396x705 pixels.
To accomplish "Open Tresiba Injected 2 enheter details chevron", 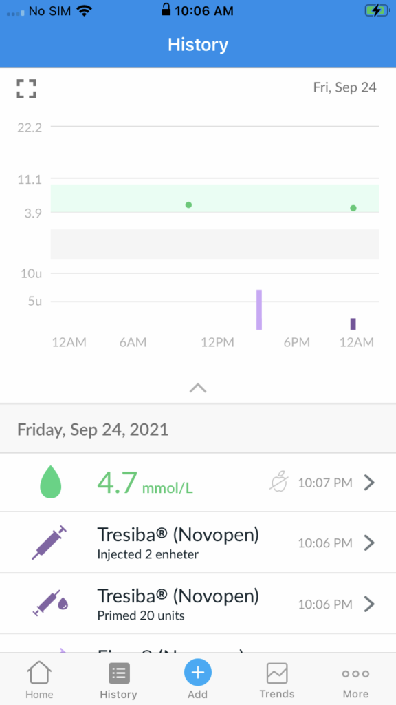I will [369, 543].
